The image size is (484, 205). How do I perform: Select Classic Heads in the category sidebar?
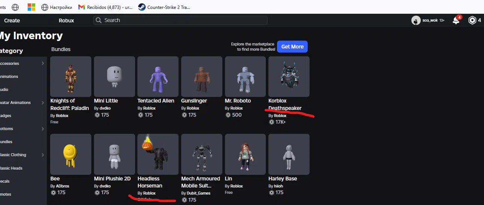click(x=11, y=168)
